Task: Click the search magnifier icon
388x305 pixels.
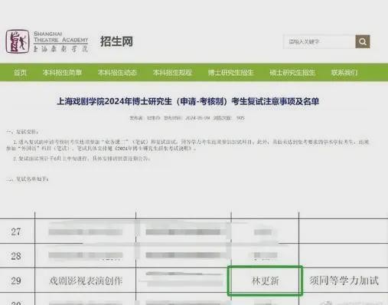Action: (x=363, y=41)
